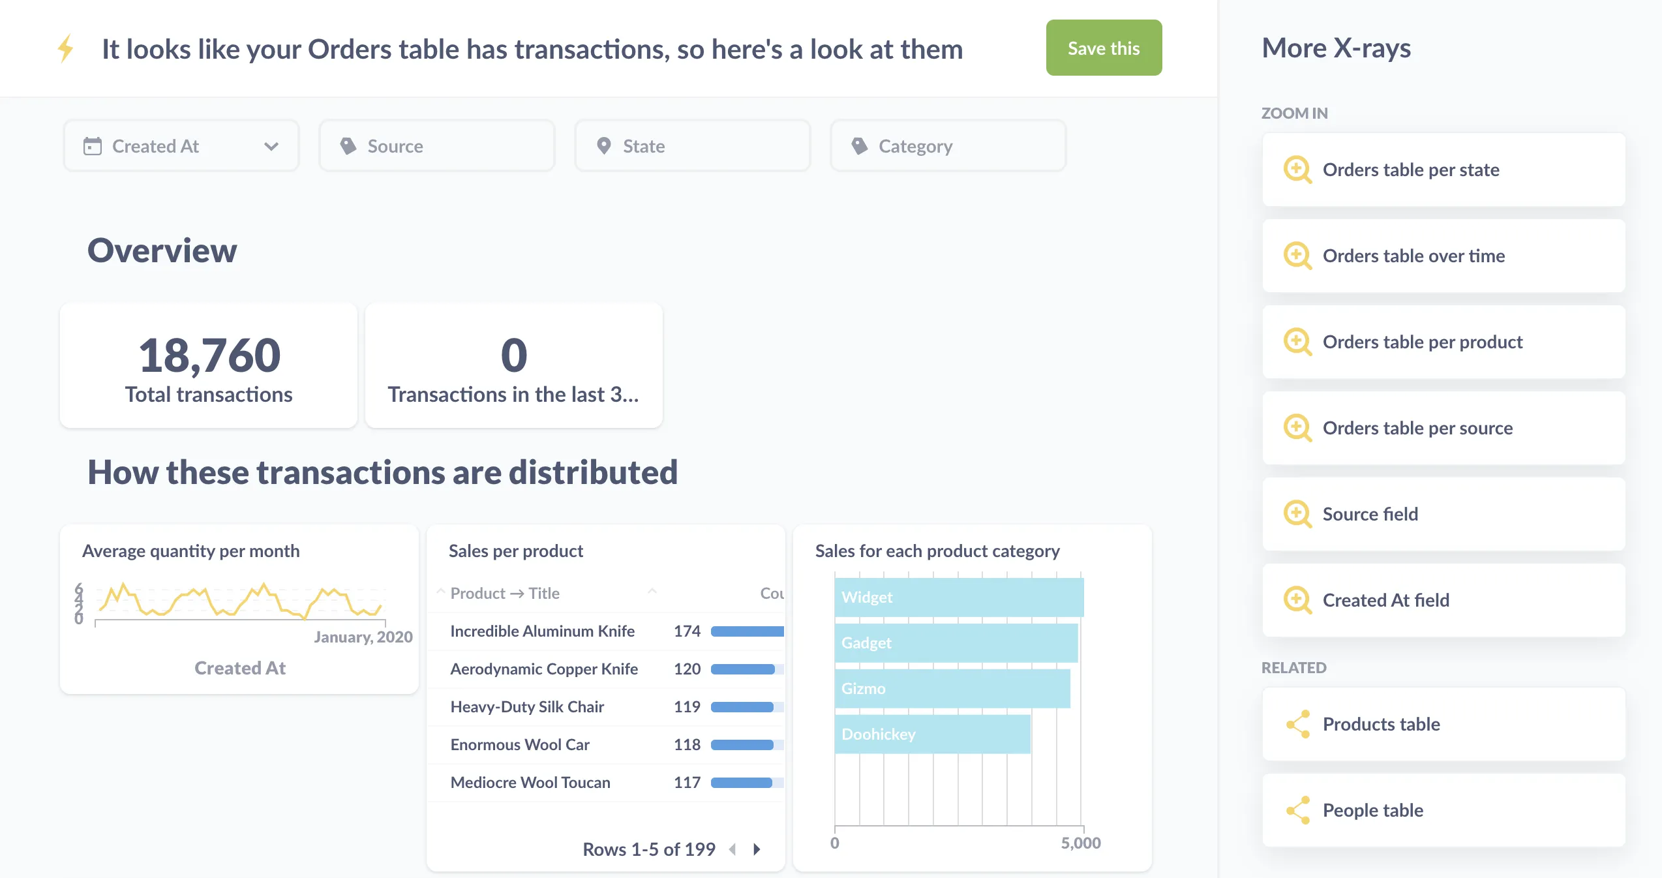Open the Source filter field
Image resolution: width=1662 pixels, height=878 pixels.
click(x=437, y=146)
